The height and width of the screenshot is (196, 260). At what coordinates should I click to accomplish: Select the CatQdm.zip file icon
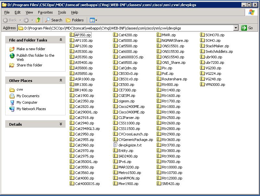(x=115, y=68)
